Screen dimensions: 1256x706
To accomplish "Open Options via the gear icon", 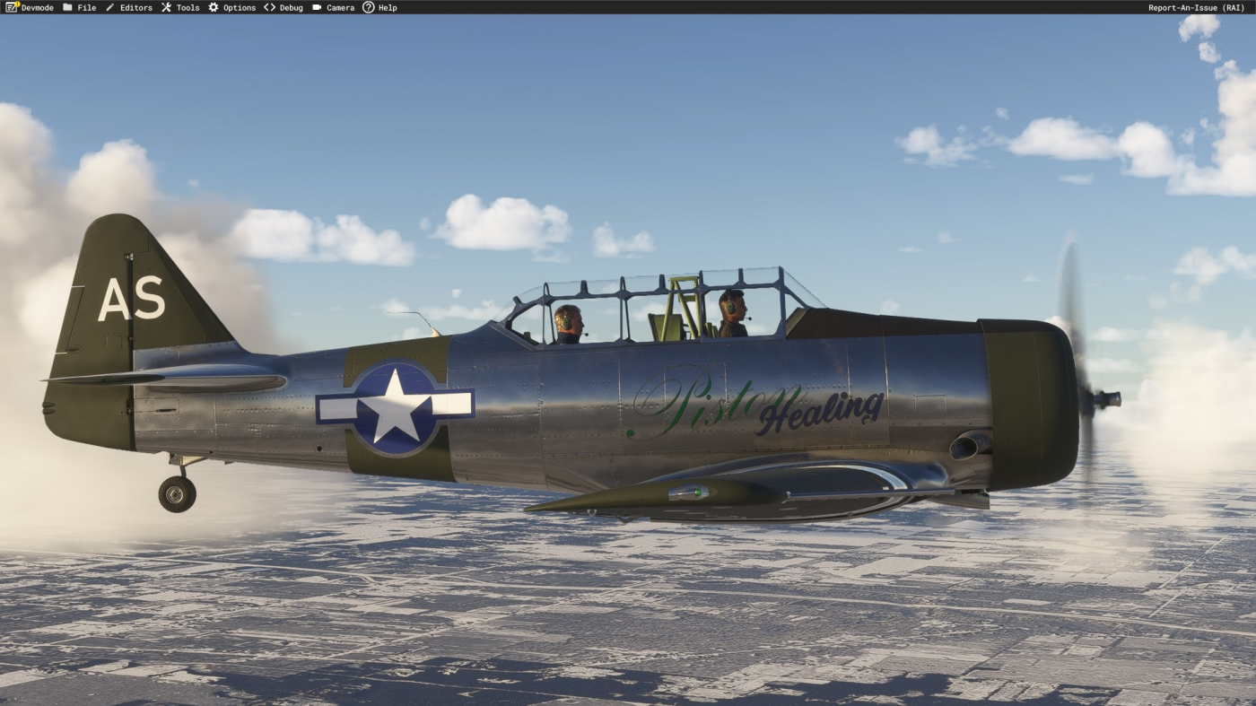I will (214, 7).
